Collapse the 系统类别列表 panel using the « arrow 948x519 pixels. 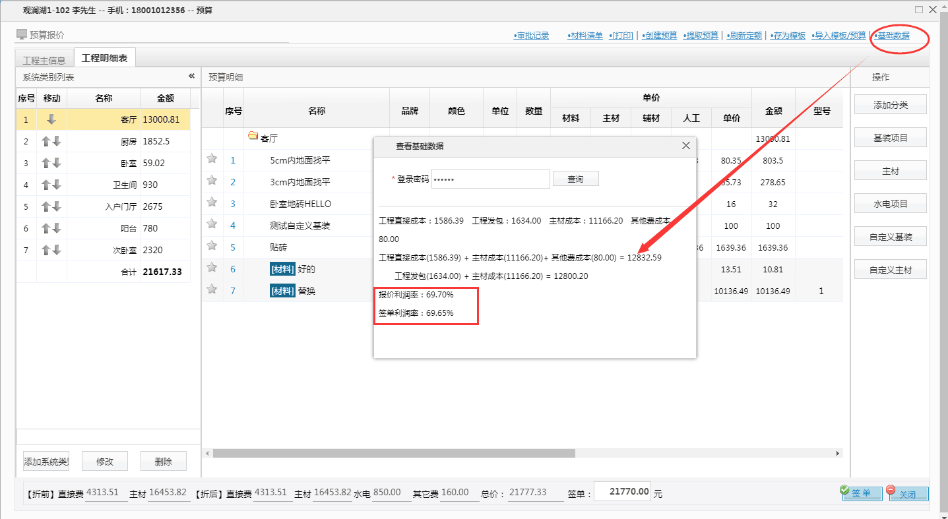[191, 76]
